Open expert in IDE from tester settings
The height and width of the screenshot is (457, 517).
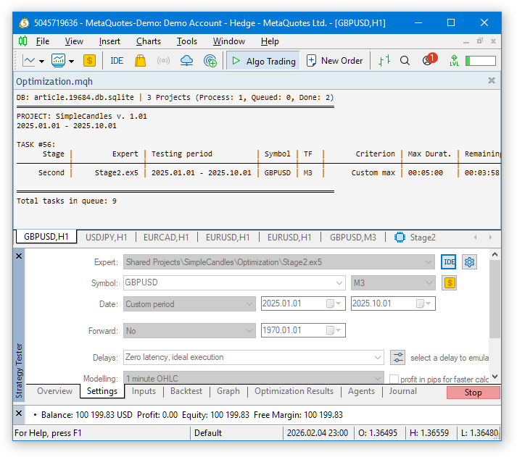(448, 262)
